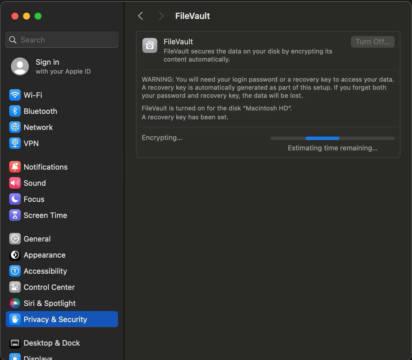This screenshot has width=412, height=360.
Task: Click the Siri & Spotlight icon
Action: [15, 303]
